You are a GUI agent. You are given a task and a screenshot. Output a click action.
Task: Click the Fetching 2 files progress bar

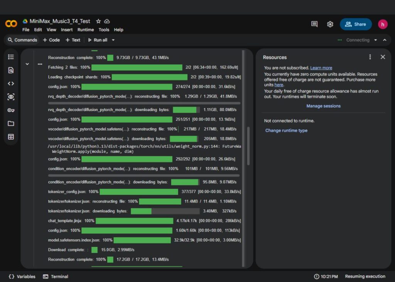point(137,67)
